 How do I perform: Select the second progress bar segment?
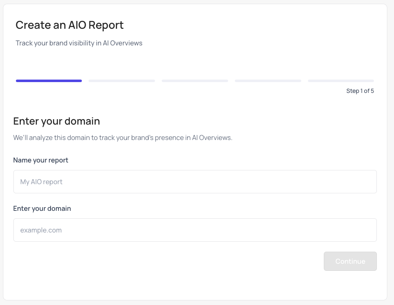(122, 81)
